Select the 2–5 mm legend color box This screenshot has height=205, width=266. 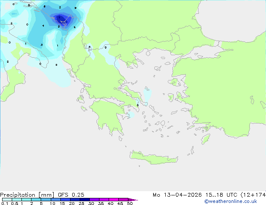pyautogui.click(x=36, y=200)
